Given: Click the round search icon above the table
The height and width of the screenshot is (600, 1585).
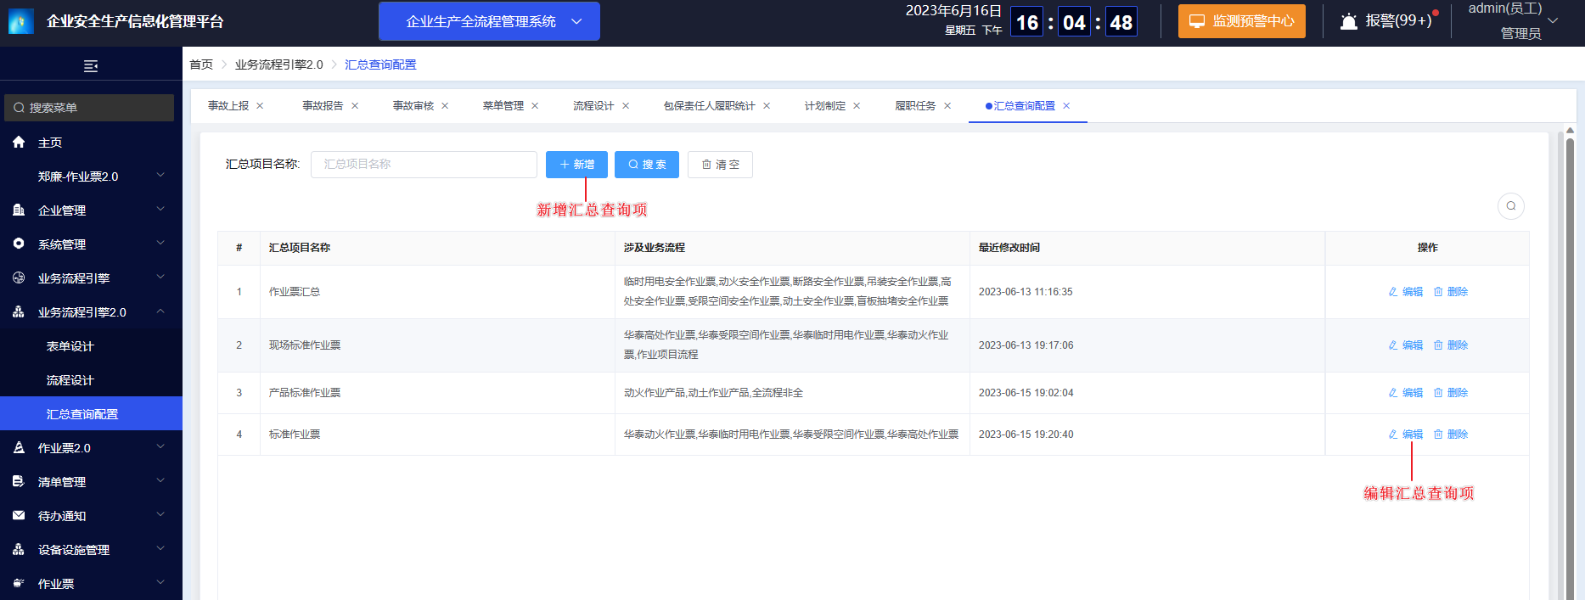Looking at the screenshot, I should [1511, 206].
